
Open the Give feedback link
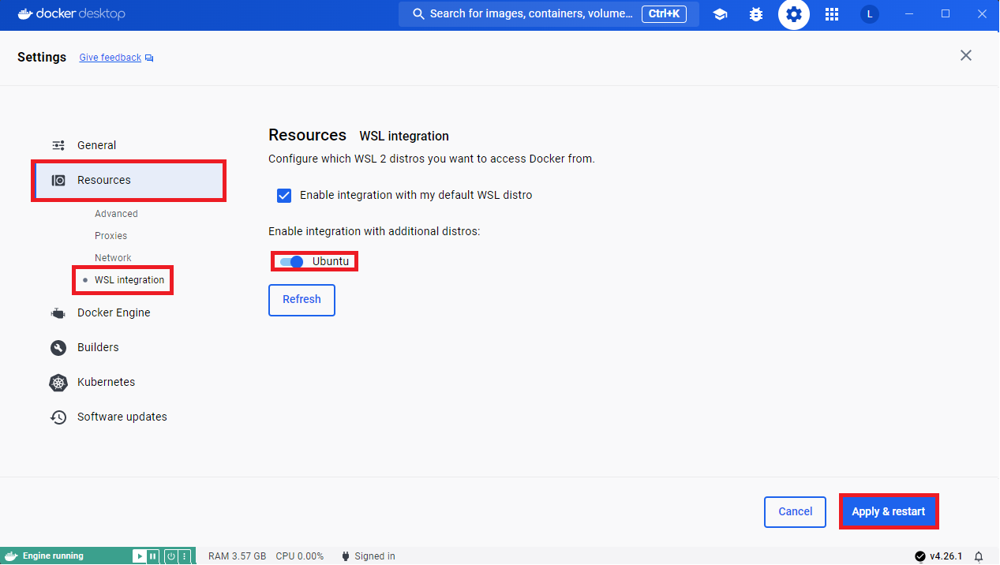(110, 58)
